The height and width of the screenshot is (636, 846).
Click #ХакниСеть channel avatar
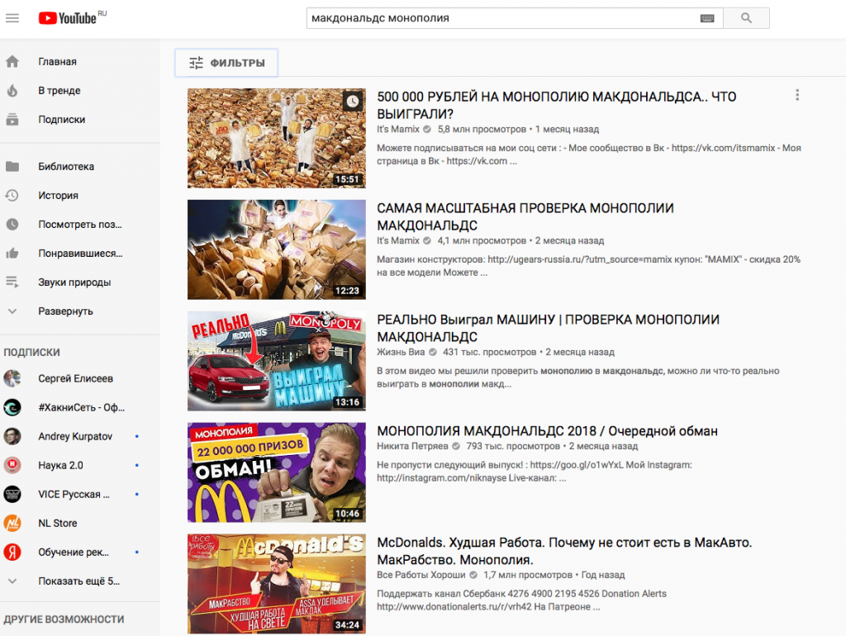(x=12, y=407)
